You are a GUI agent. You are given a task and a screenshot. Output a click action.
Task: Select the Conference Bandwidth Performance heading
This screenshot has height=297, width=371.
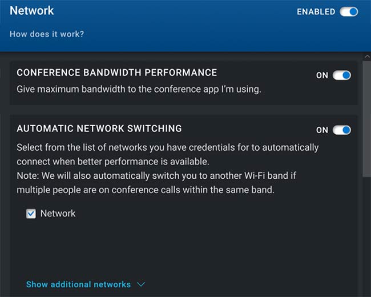click(117, 73)
